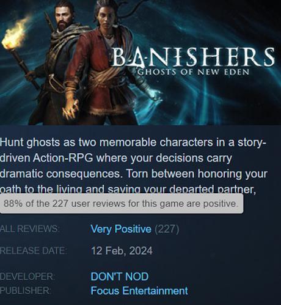Click the BANISHERS title logo
281x305 pixels.
pyautogui.click(x=193, y=57)
